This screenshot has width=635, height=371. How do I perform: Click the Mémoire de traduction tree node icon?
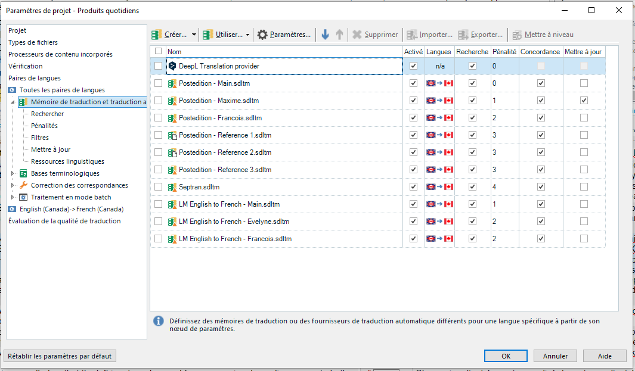tap(23, 102)
